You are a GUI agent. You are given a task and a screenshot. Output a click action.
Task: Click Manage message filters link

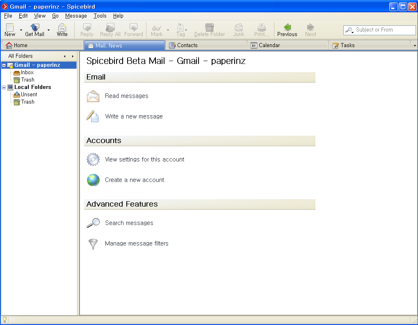click(137, 243)
